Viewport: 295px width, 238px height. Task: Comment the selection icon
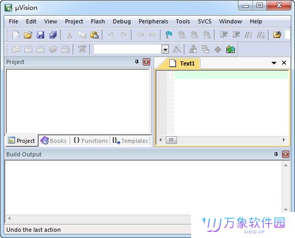click(248, 35)
